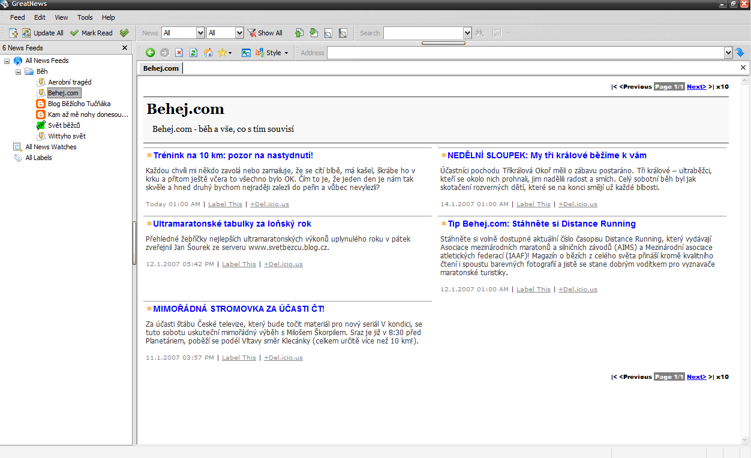
Task: Click the All News Feeds globe icon
Action: tap(18, 61)
